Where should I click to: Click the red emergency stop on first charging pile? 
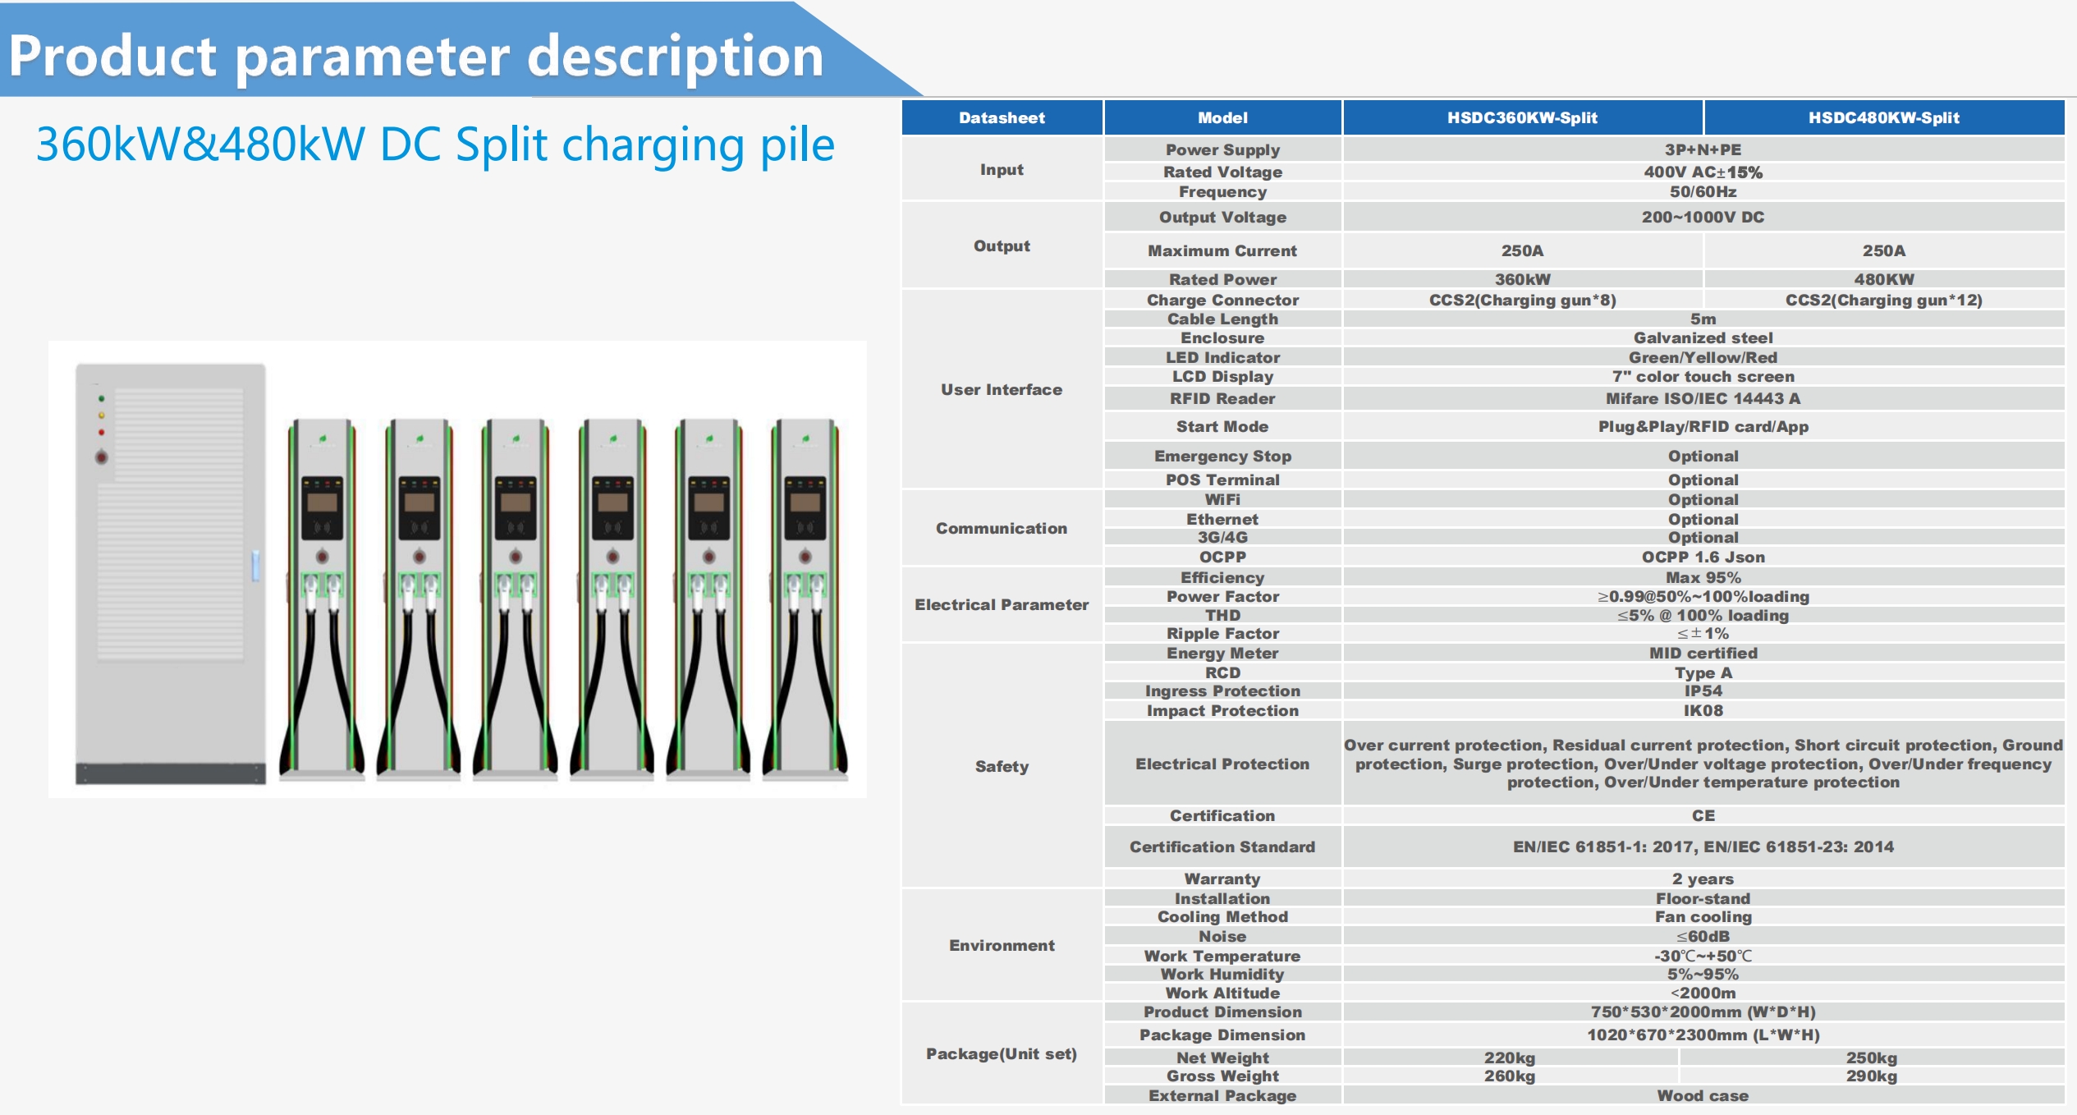click(323, 556)
